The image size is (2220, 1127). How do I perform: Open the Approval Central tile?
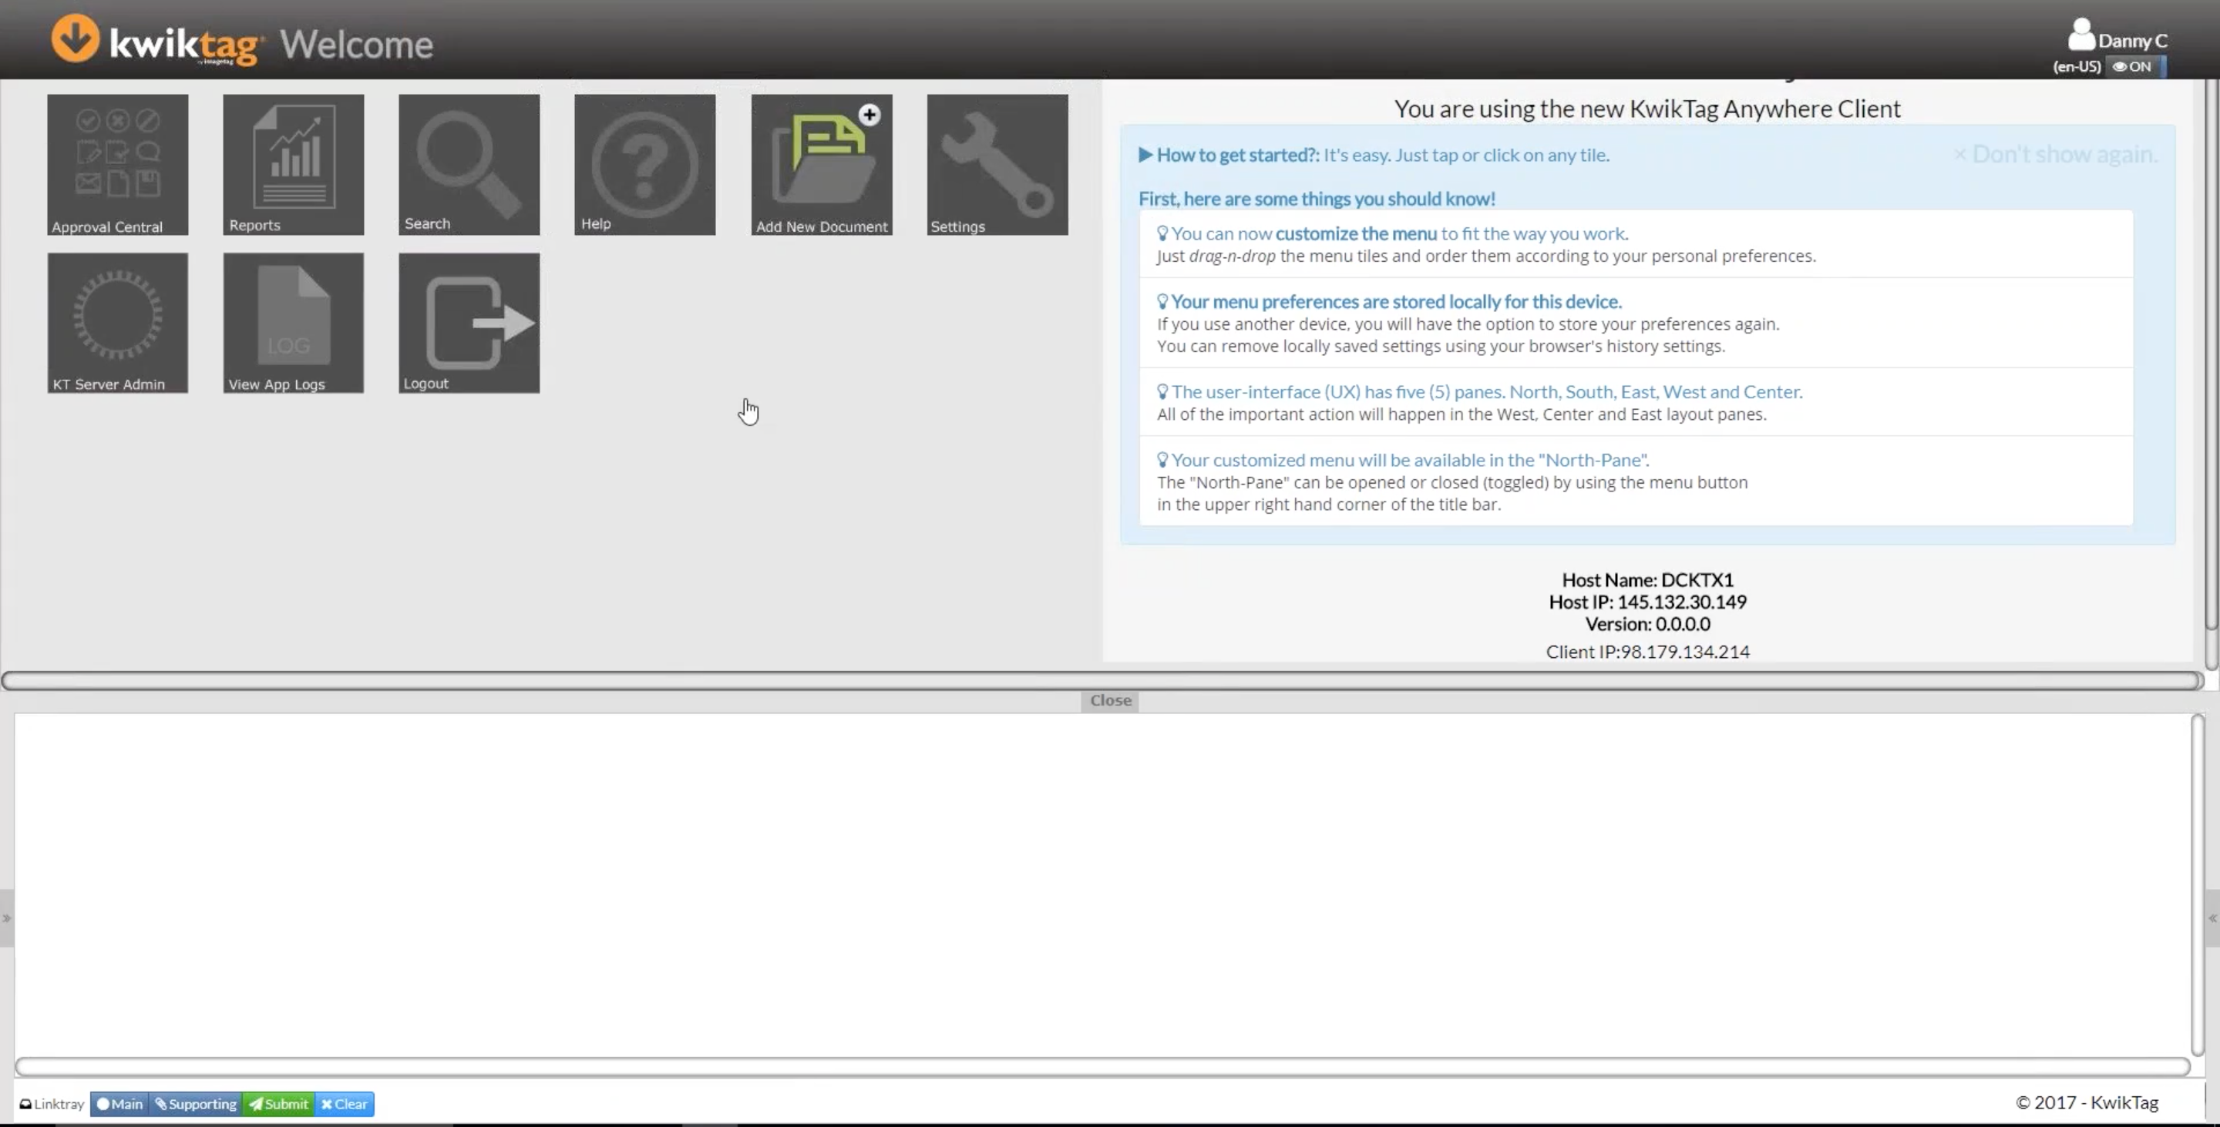(118, 164)
